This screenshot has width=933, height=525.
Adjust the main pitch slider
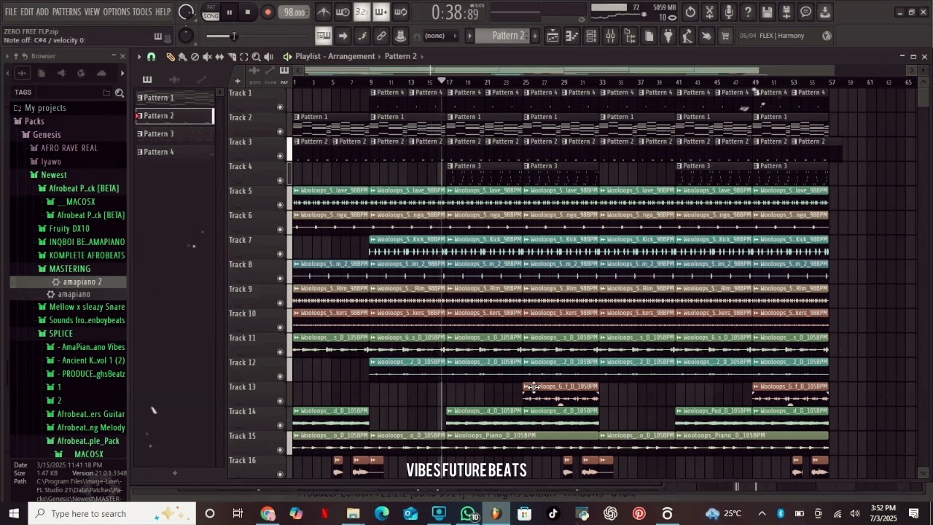(233, 36)
